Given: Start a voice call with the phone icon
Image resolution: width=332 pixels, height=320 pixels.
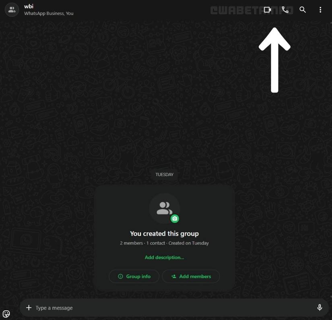Looking at the screenshot, I should click(x=285, y=10).
